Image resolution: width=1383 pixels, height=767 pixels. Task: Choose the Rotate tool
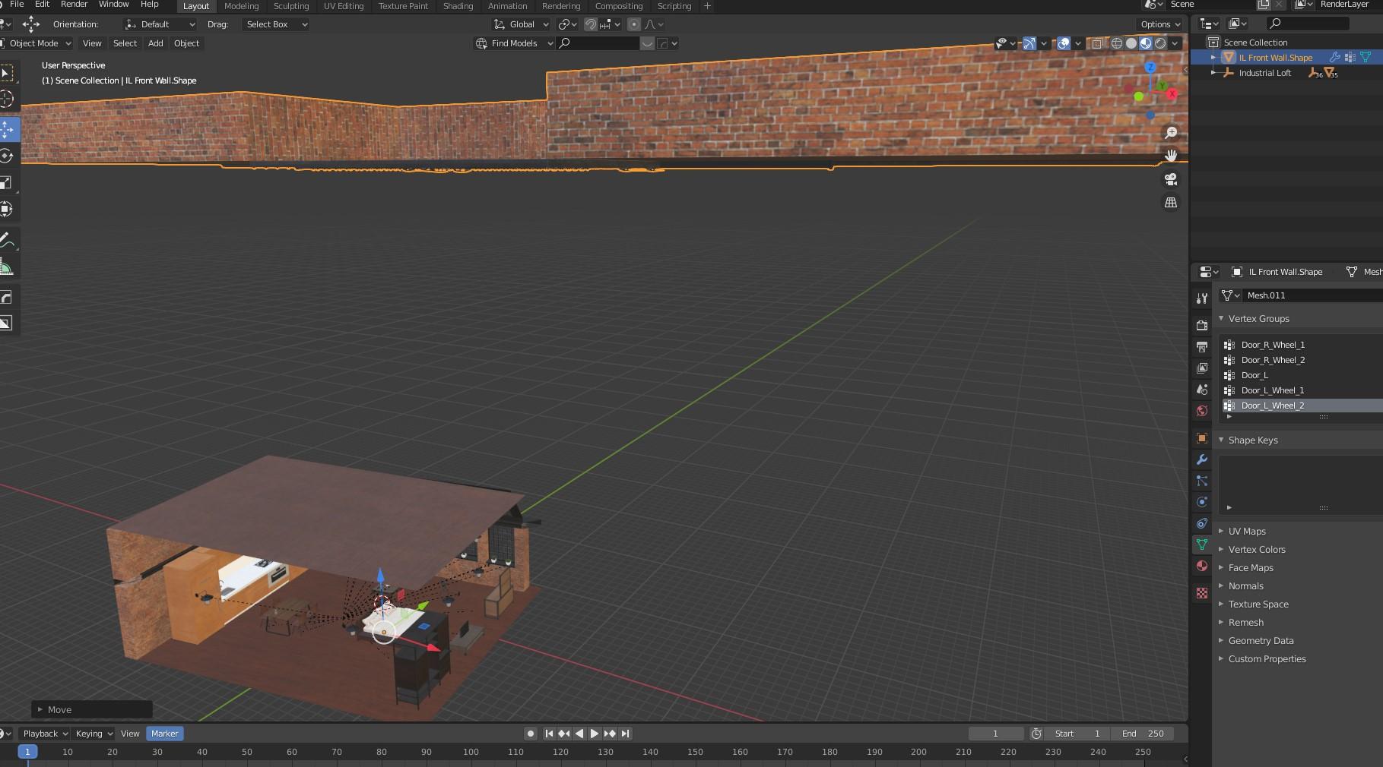[6, 156]
